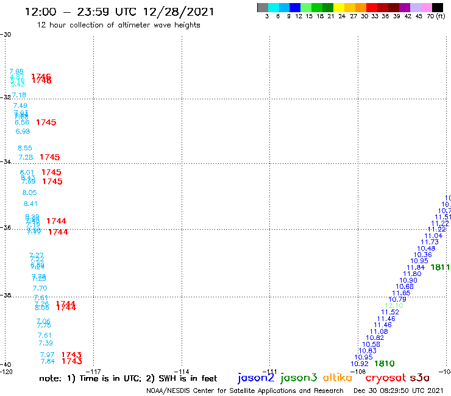Viewport: 451px width, 396px height.
Task: Click the s3a satellite legend label
Action: tap(420, 378)
